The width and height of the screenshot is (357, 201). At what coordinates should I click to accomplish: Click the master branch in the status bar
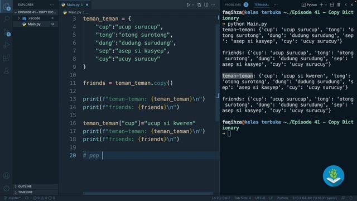12,198
